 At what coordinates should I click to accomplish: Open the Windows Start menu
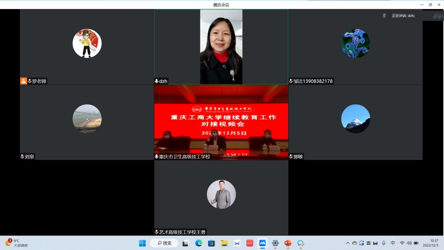(142, 243)
